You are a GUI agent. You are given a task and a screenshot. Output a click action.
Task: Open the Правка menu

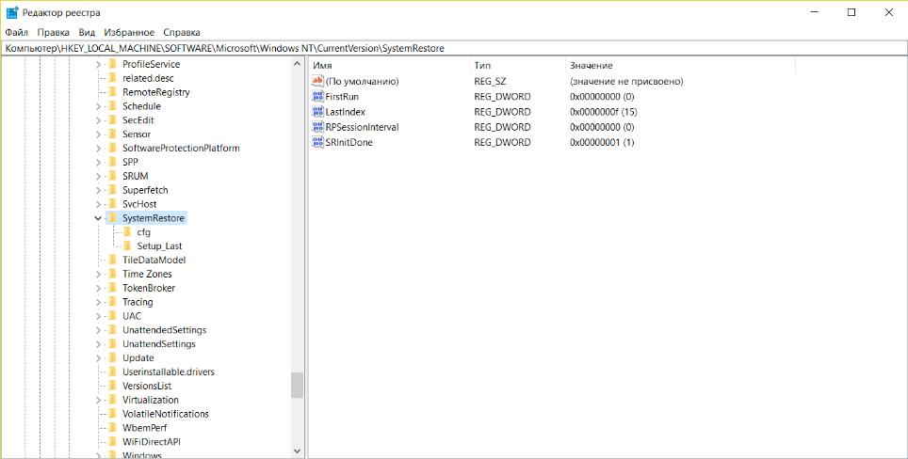54,32
